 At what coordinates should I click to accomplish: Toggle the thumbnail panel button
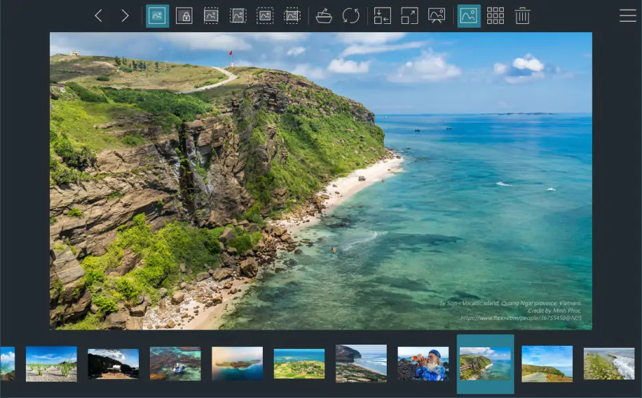(469, 16)
